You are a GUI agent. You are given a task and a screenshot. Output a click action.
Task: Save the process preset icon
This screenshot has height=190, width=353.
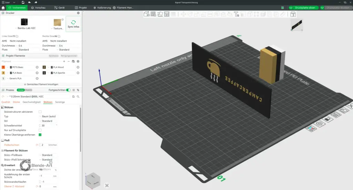click(x=73, y=96)
